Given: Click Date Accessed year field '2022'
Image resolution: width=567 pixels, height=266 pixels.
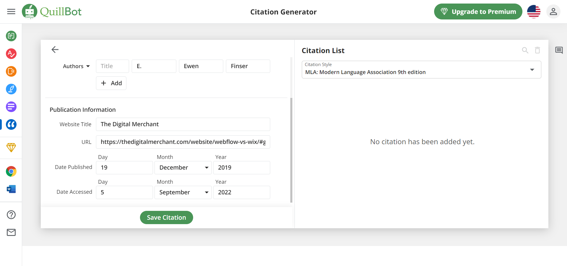Looking at the screenshot, I should point(242,192).
